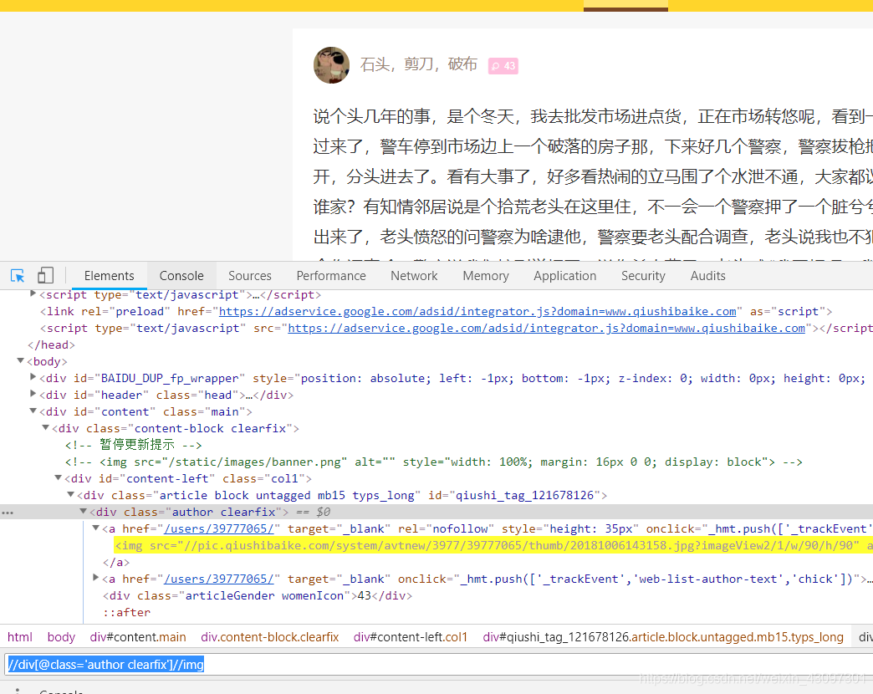Activate the inspect element picker icon
This screenshot has height=694, width=873.
click(x=18, y=275)
